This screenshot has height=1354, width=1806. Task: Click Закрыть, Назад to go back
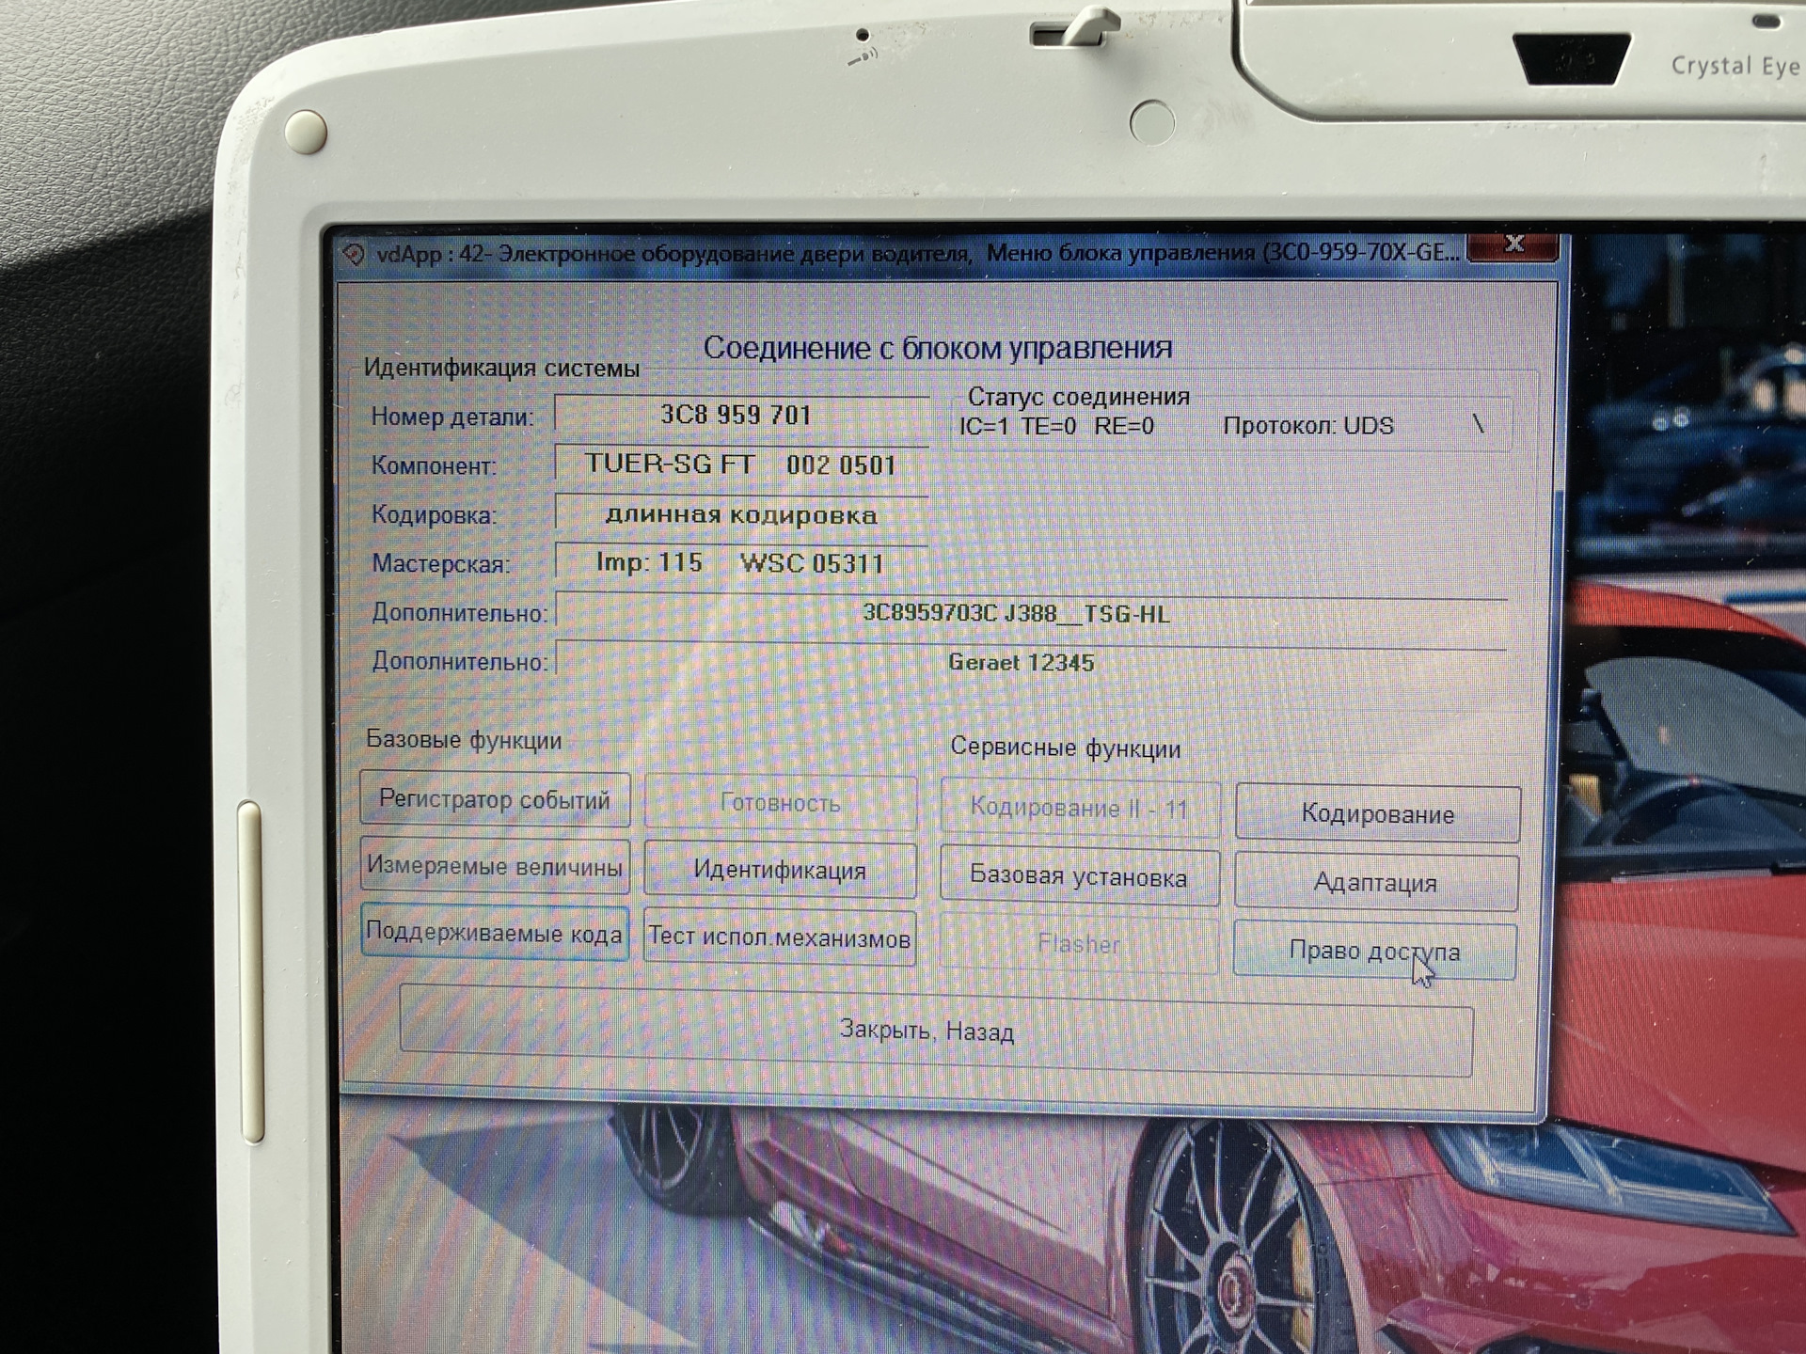pos(936,1031)
